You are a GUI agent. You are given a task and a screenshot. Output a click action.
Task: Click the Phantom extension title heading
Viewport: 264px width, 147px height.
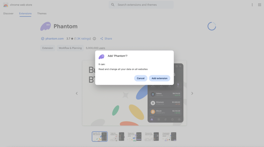65,26
